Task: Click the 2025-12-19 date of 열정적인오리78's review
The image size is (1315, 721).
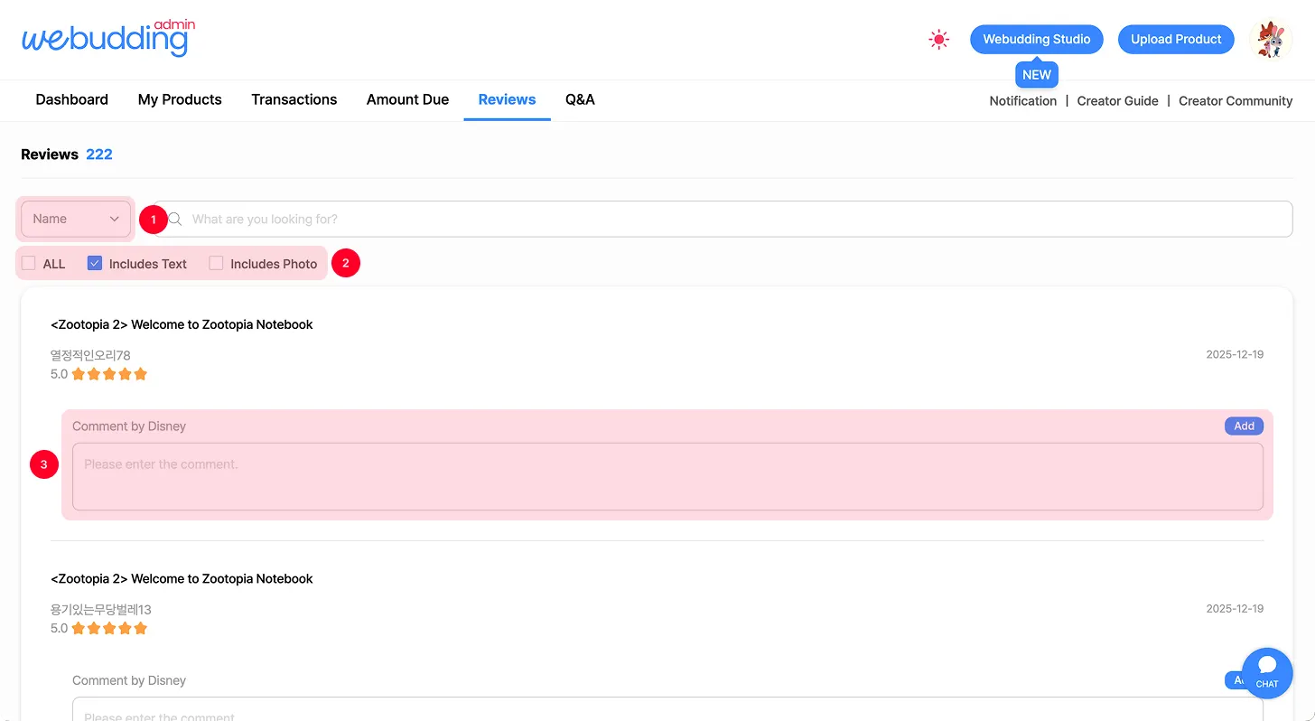Action: (x=1235, y=354)
